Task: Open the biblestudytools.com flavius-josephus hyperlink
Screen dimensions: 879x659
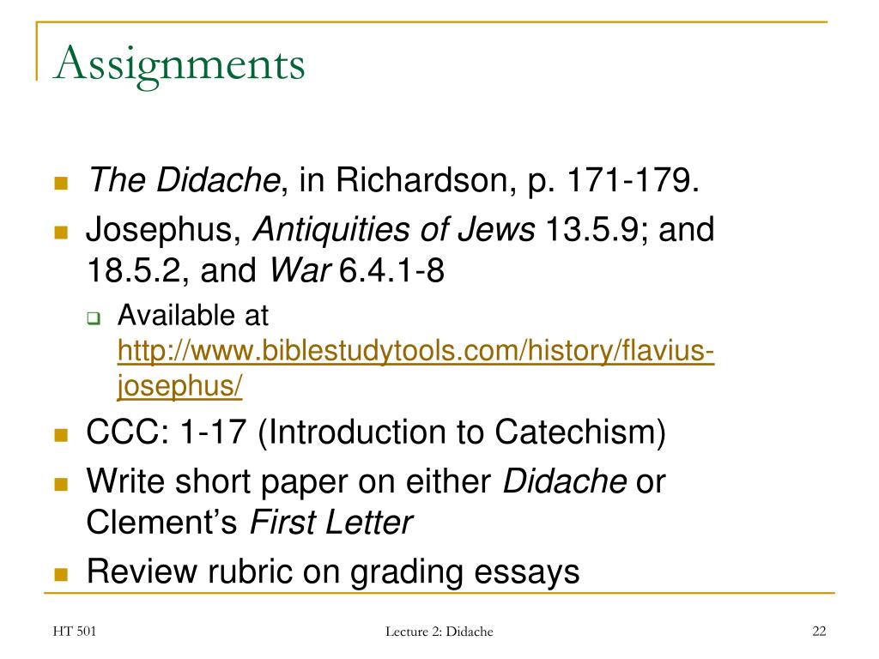Action: tap(415, 351)
